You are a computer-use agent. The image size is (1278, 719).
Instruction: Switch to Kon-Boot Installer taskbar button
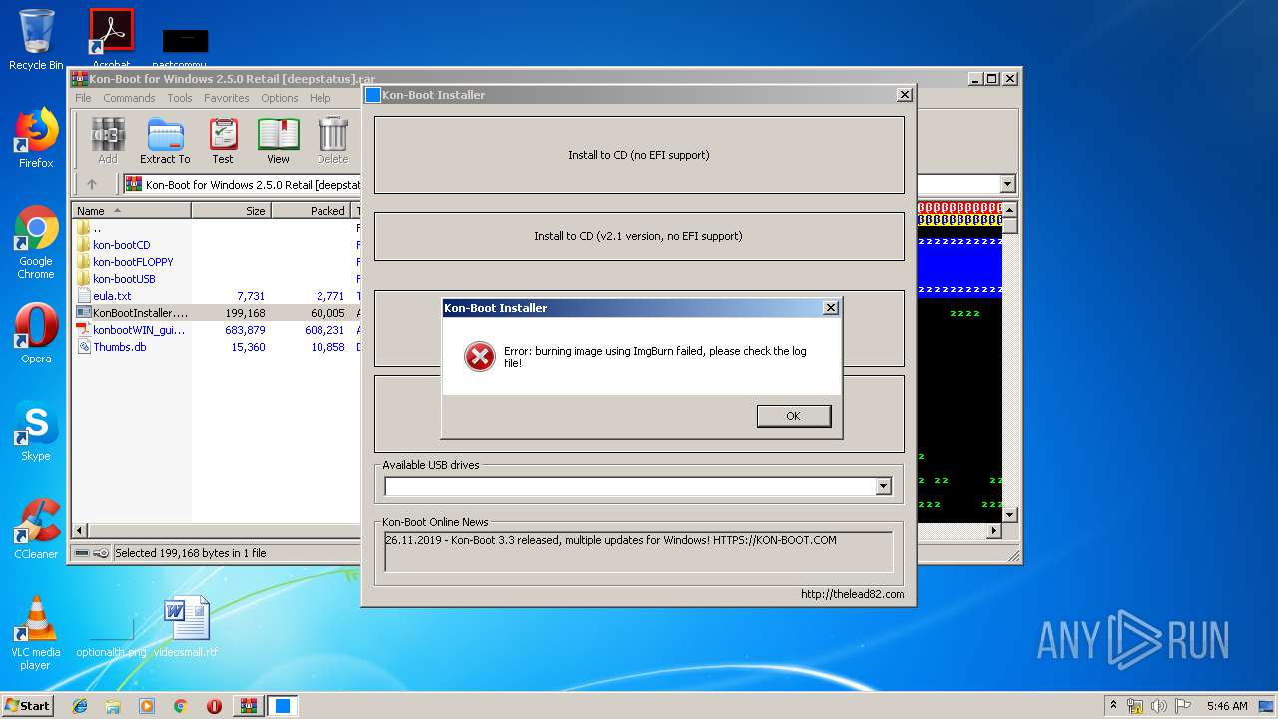[x=283, y=706]
